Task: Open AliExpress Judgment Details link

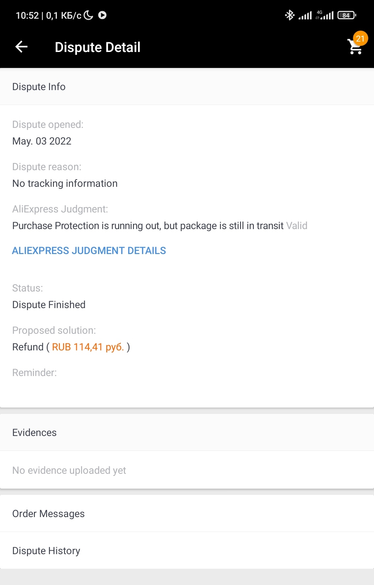Action: (89, 251)
